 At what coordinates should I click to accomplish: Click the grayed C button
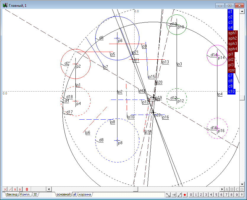tap(237, 189)
